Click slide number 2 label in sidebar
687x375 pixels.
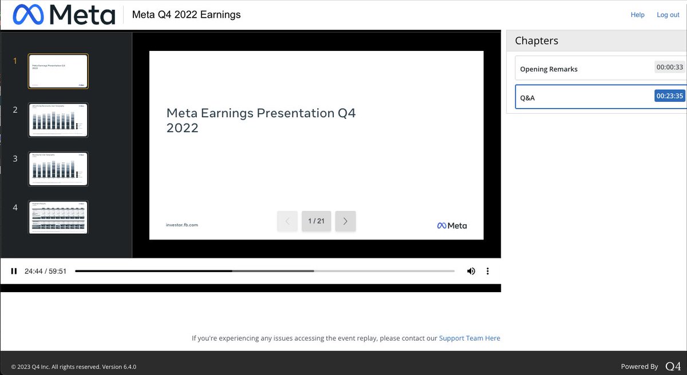(x=15, y=110)
